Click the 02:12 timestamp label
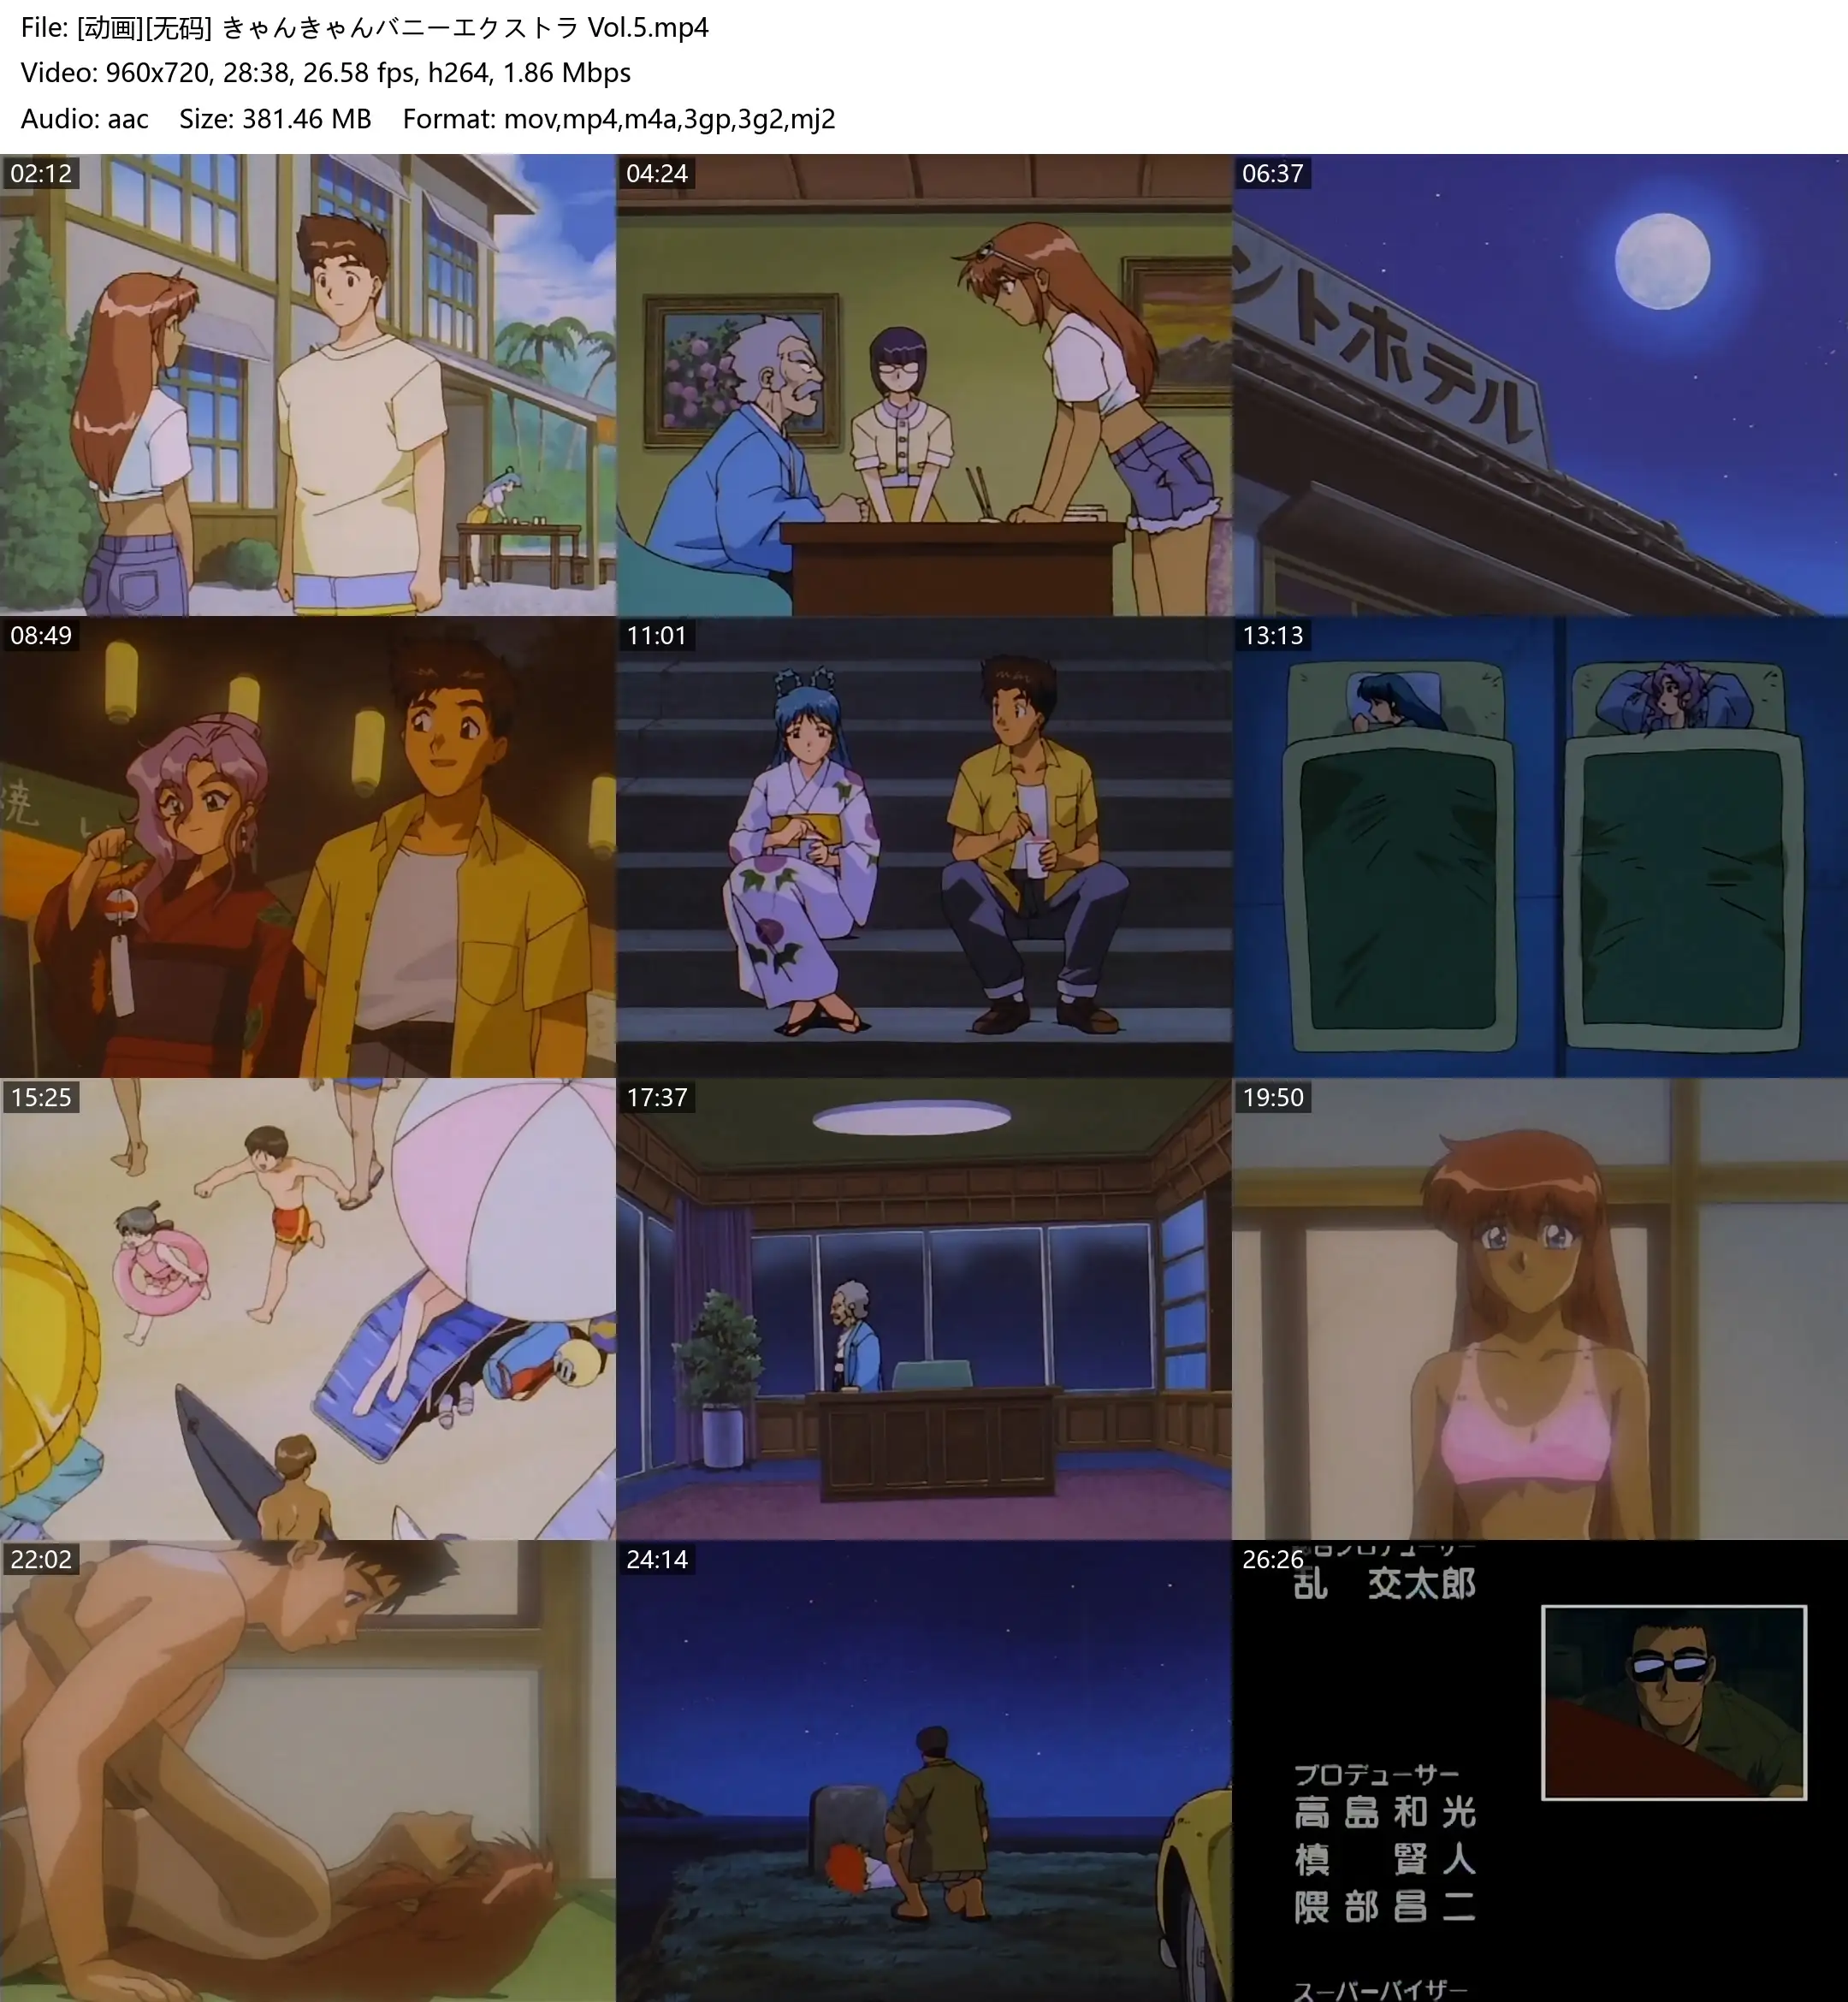This screenshot has height=2002, width=1848. 41,173
